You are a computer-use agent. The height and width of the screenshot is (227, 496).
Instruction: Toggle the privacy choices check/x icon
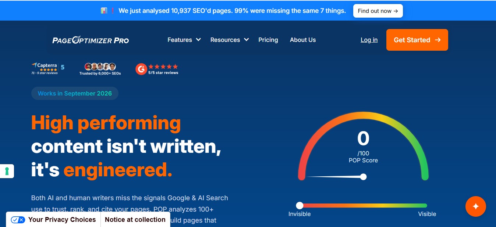pyautogui.click(x=18, y=220)
